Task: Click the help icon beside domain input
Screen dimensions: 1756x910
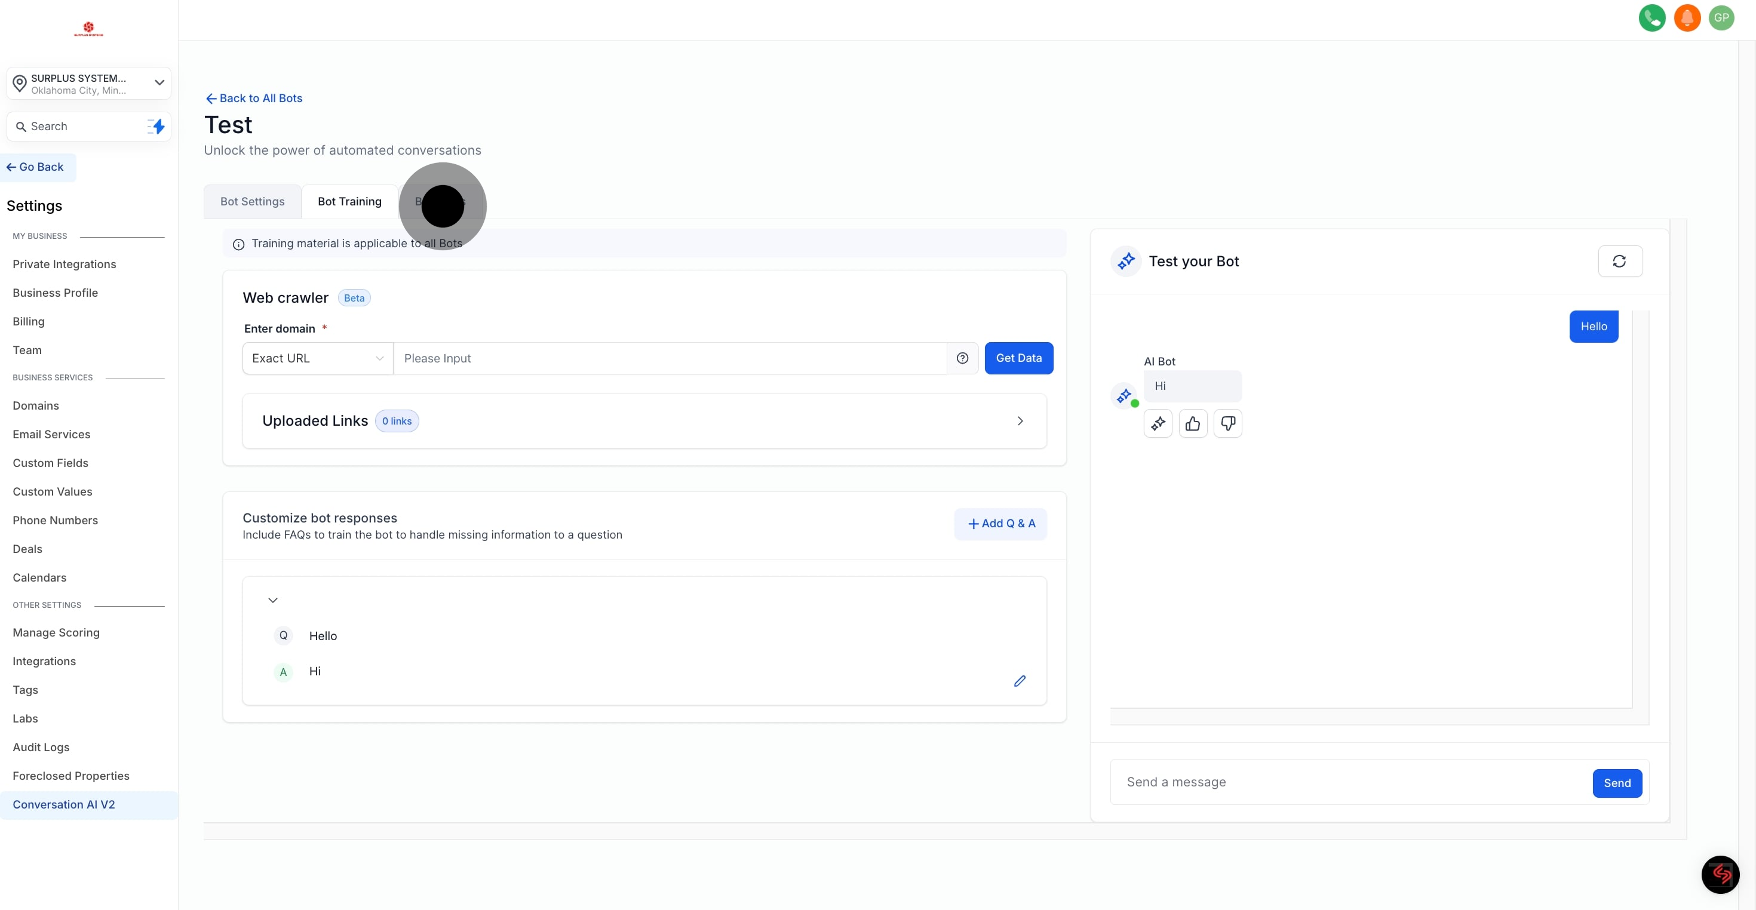Action: (962, 358)
